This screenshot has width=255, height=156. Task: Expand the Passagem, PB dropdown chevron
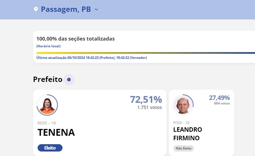pos(96,9)
